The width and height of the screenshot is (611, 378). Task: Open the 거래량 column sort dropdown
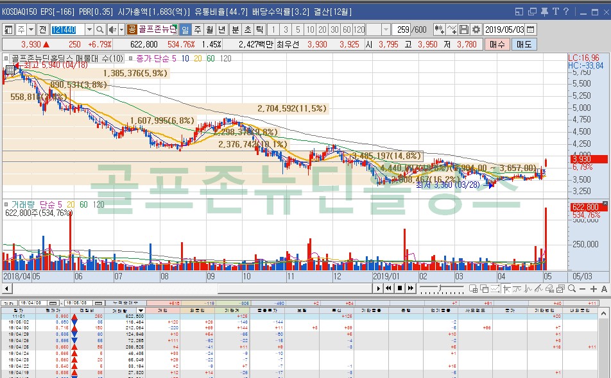pos(141,310)
